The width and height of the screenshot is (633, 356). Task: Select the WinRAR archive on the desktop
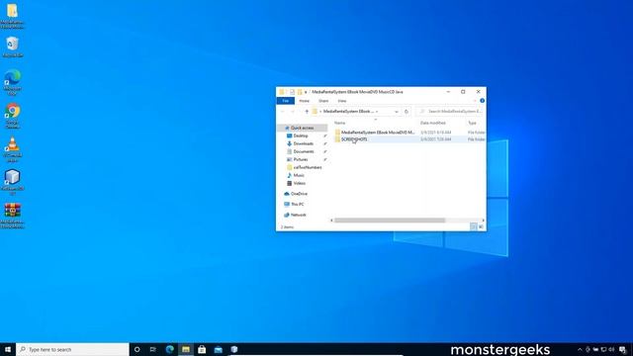[x=13, y=216]
